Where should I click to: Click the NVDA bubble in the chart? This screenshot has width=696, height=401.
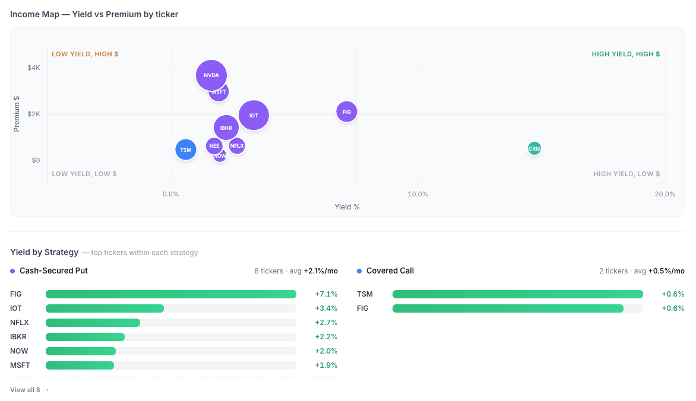pyautogui.click(x=211, y=75)
